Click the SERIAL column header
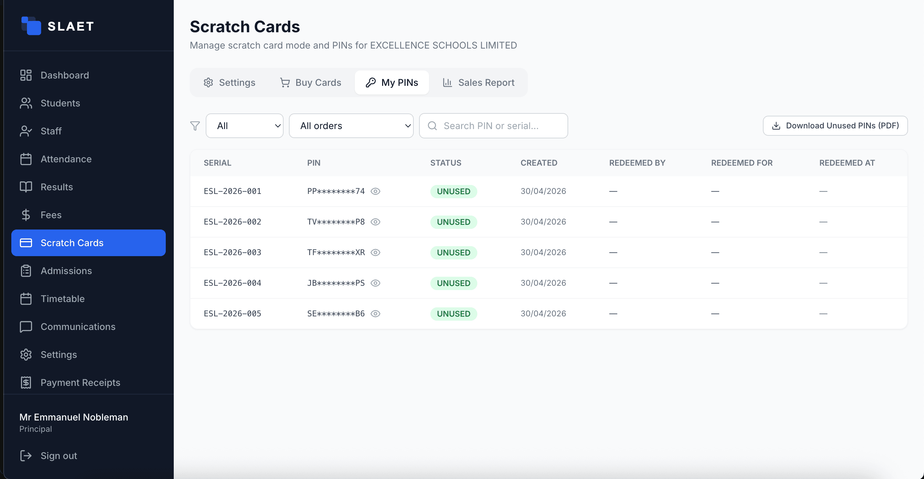The image size is (924, 479). click(217, 163)
